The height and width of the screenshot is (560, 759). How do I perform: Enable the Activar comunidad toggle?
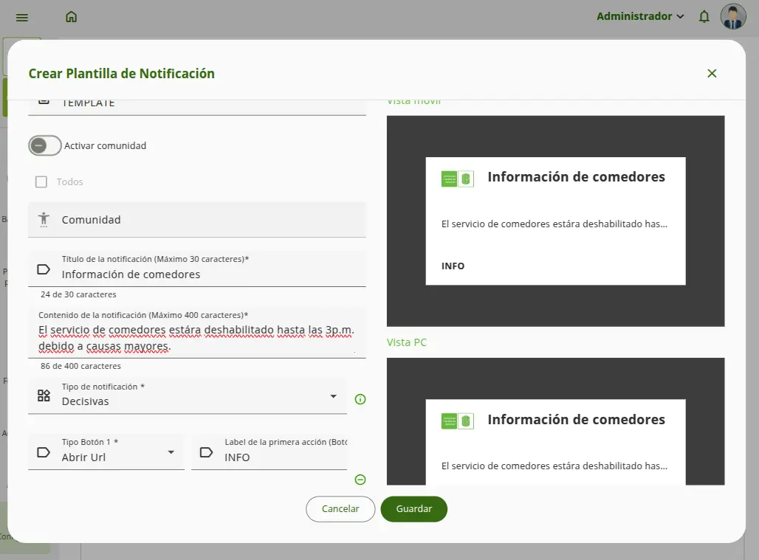(x=44, y=145)
